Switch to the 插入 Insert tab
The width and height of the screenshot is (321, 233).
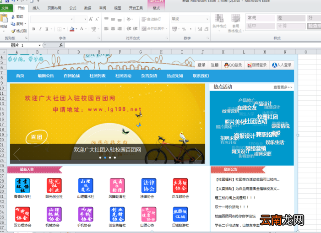tap(36, 8)
